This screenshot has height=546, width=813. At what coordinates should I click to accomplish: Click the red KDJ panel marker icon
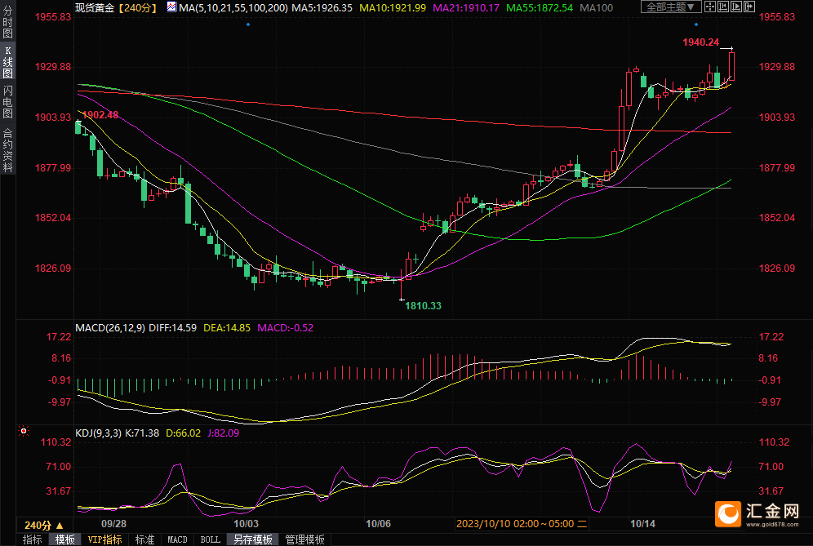(x=23, y=431)
